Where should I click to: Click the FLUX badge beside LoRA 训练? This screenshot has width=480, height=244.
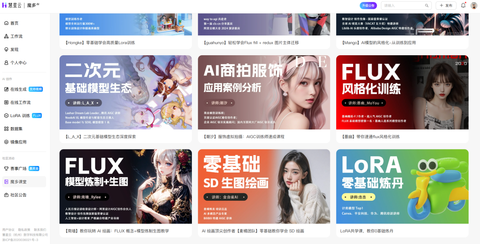click(x=37, y=116)
